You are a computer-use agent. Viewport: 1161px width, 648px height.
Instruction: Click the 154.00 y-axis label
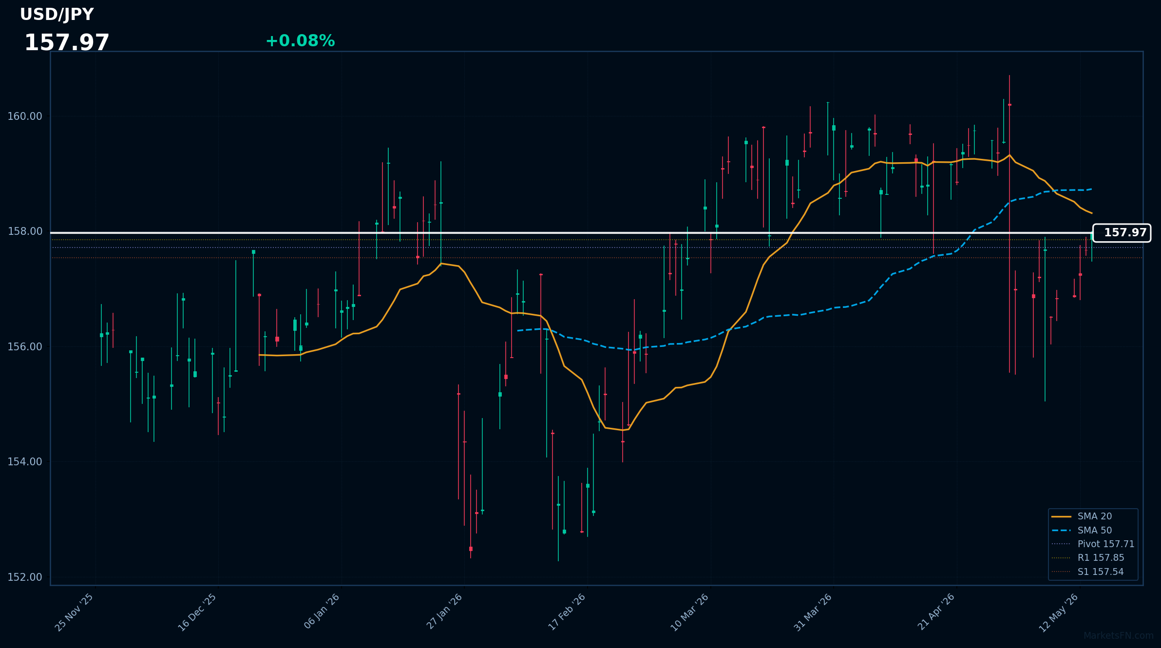click(25, 462)
